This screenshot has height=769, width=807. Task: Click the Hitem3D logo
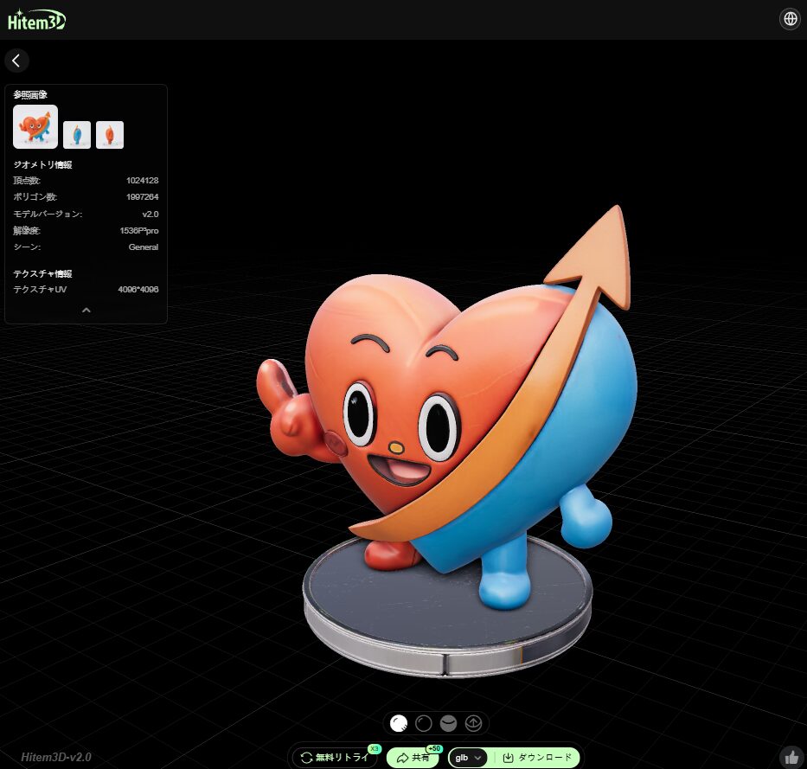[x=36, y=20]
